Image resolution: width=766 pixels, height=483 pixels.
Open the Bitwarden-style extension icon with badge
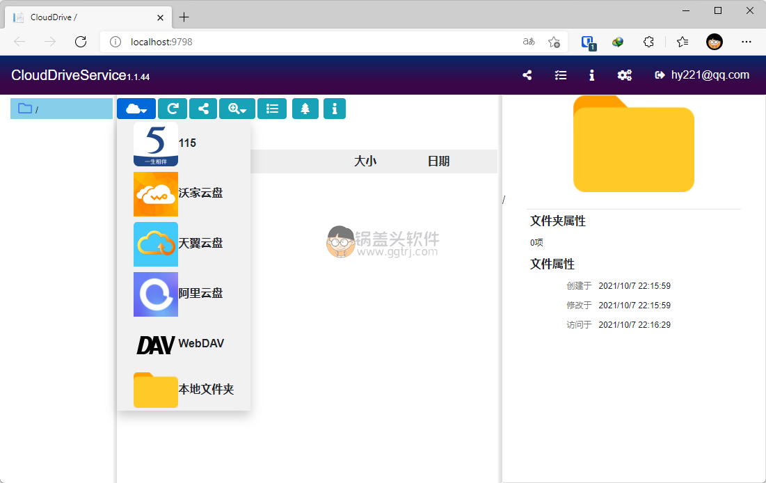[x=588, y=42]
